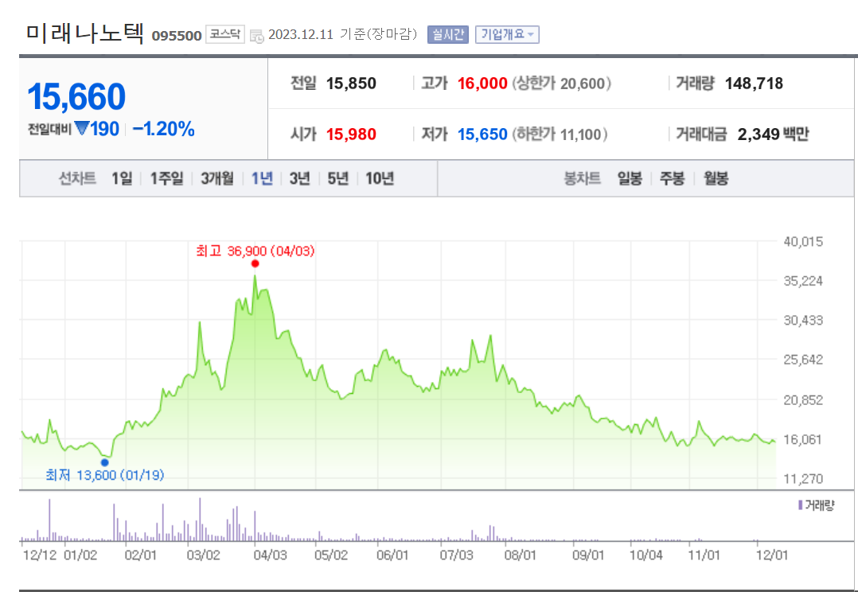The height and width of the screenshot is (592, 858).
Task: Open the 주봉 weekly candle chart
Action: tap(673, 178)
